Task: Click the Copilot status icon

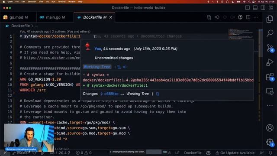Action: 209,153
